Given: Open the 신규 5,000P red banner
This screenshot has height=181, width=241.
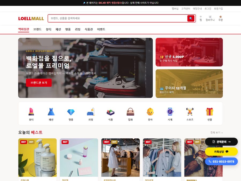Looking at the screenshot, I should pyautogui.click(x=189, y=52).
